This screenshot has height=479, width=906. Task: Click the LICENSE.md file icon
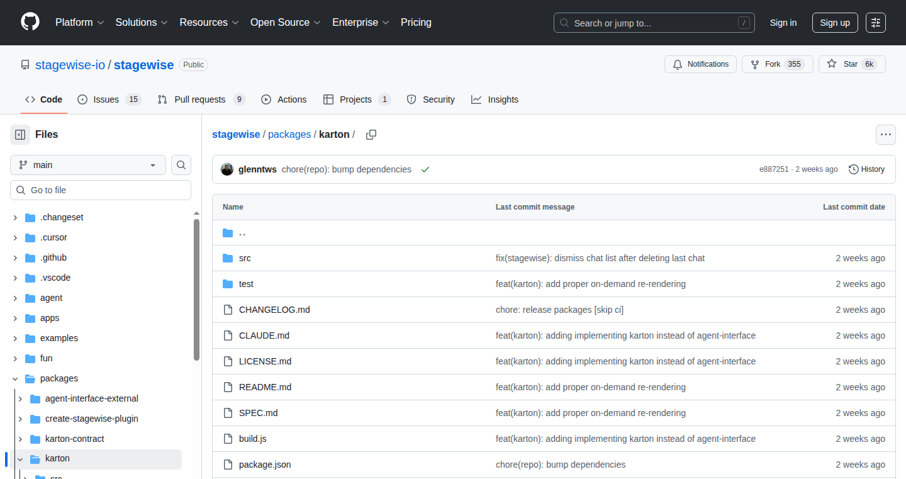(228, 361)
